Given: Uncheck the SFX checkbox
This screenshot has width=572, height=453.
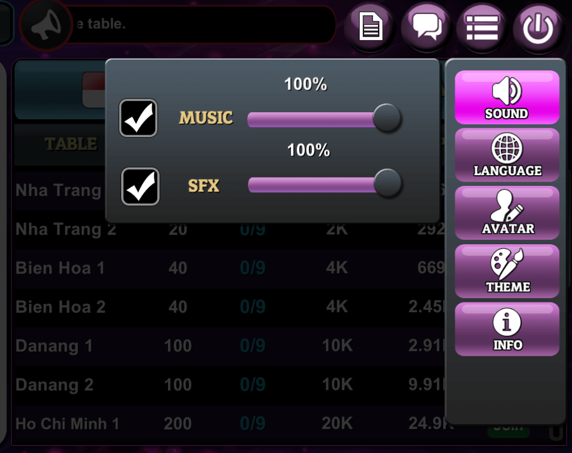Looking at the screenshot, I should (140, 187).
